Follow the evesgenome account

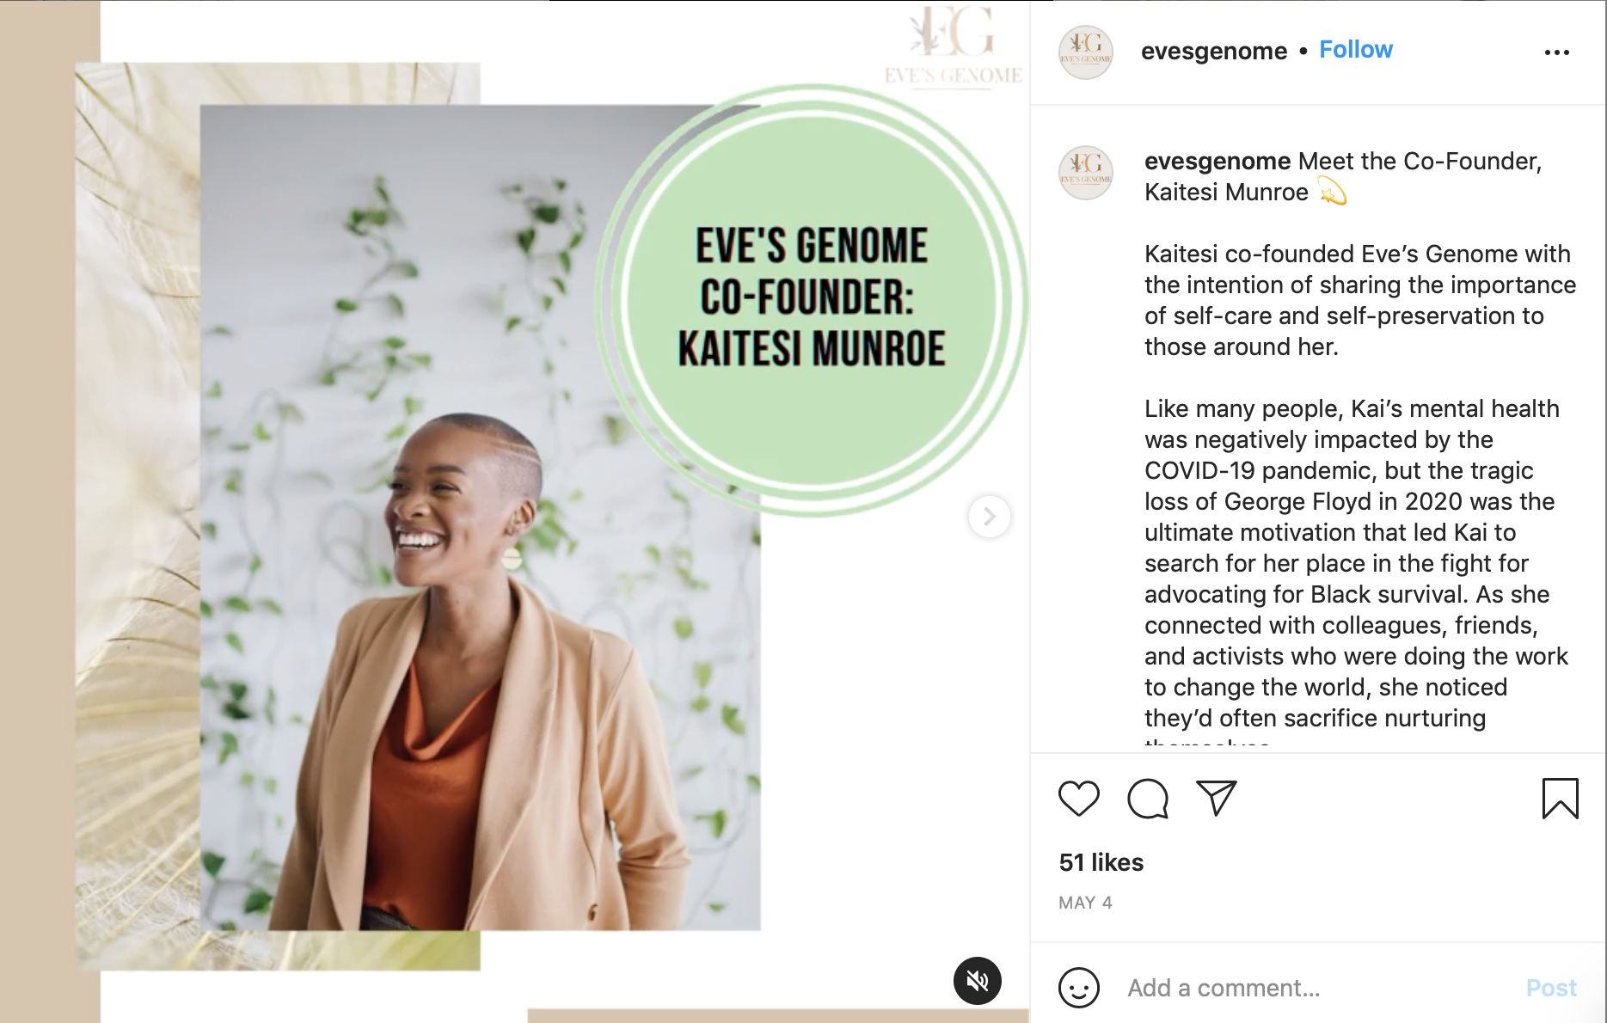[x=1356, y=50]
